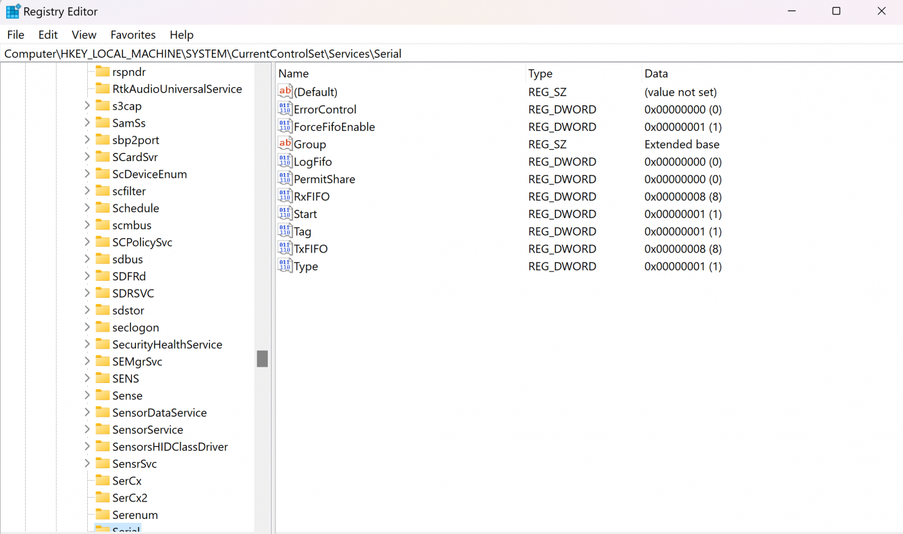This screenshot has width=903, height=534.
Task: Click the (Default) string value icon
Action: click(285, 92)
